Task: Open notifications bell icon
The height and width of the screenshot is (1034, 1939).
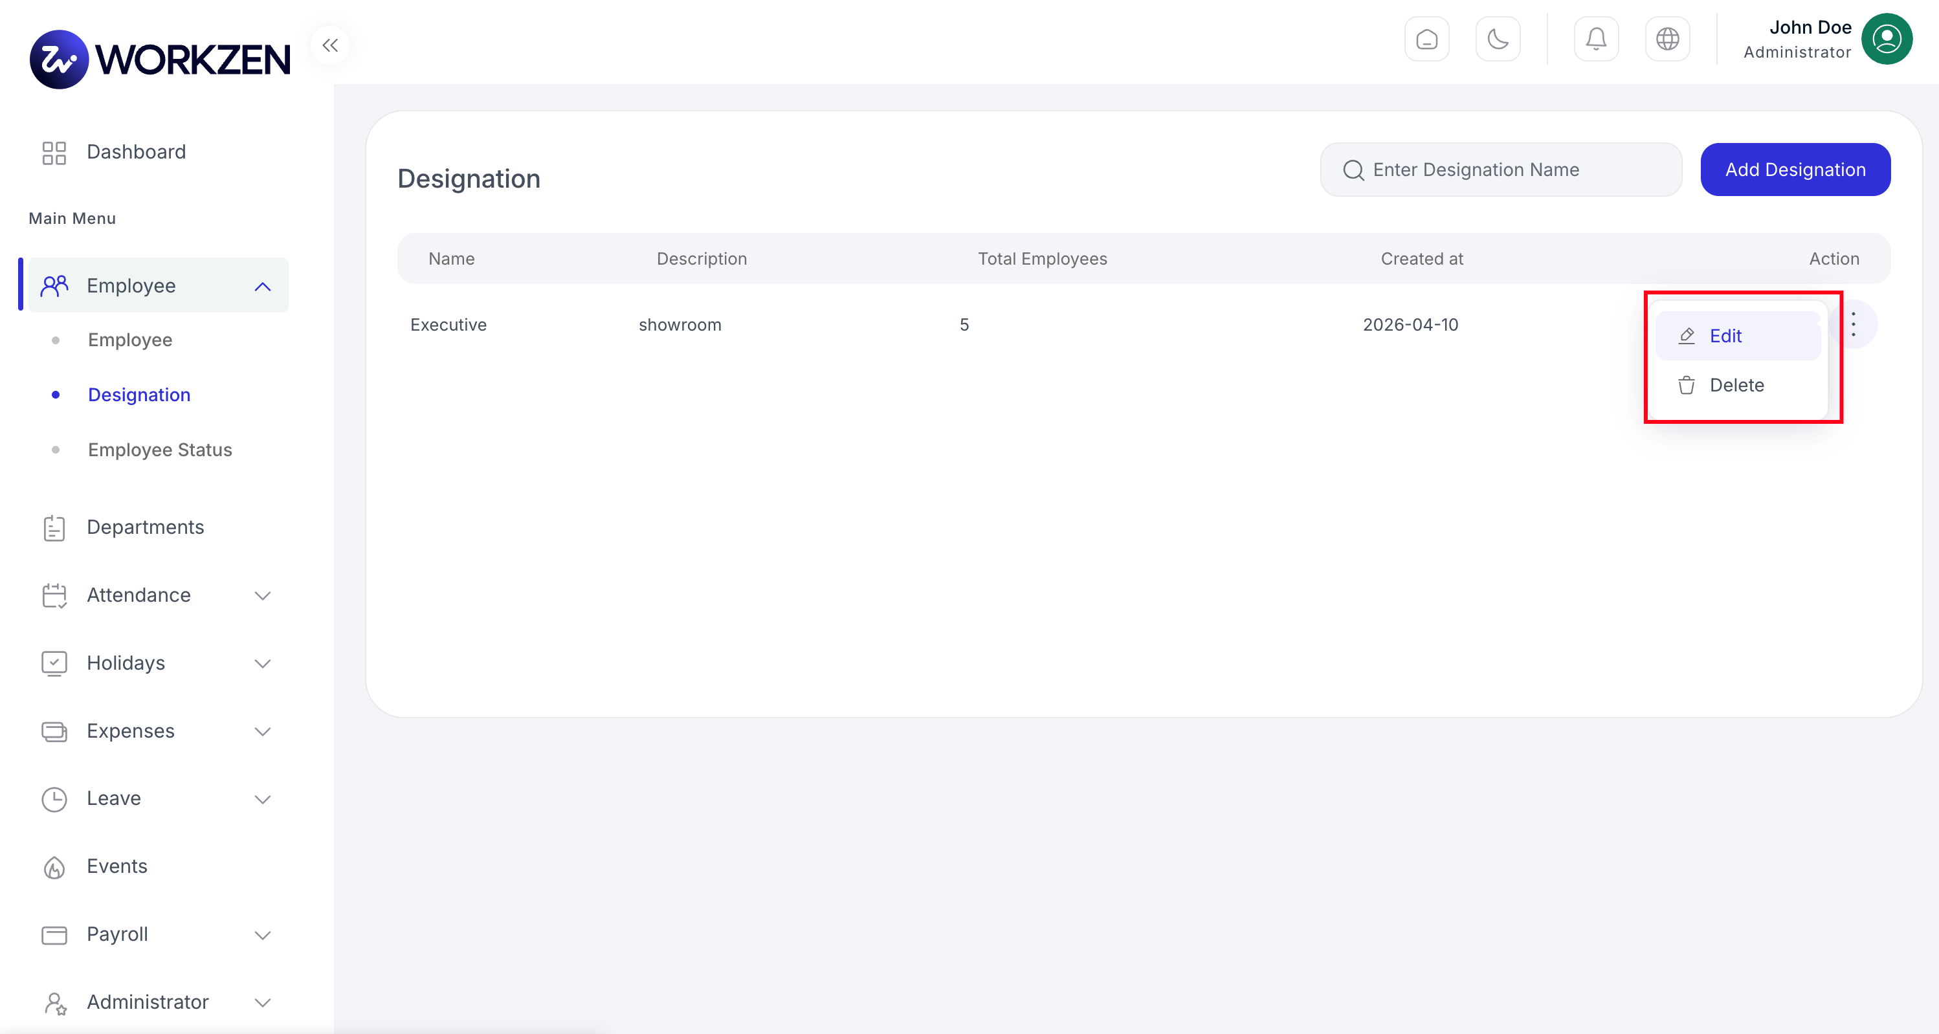Action: pos(1596,39)
